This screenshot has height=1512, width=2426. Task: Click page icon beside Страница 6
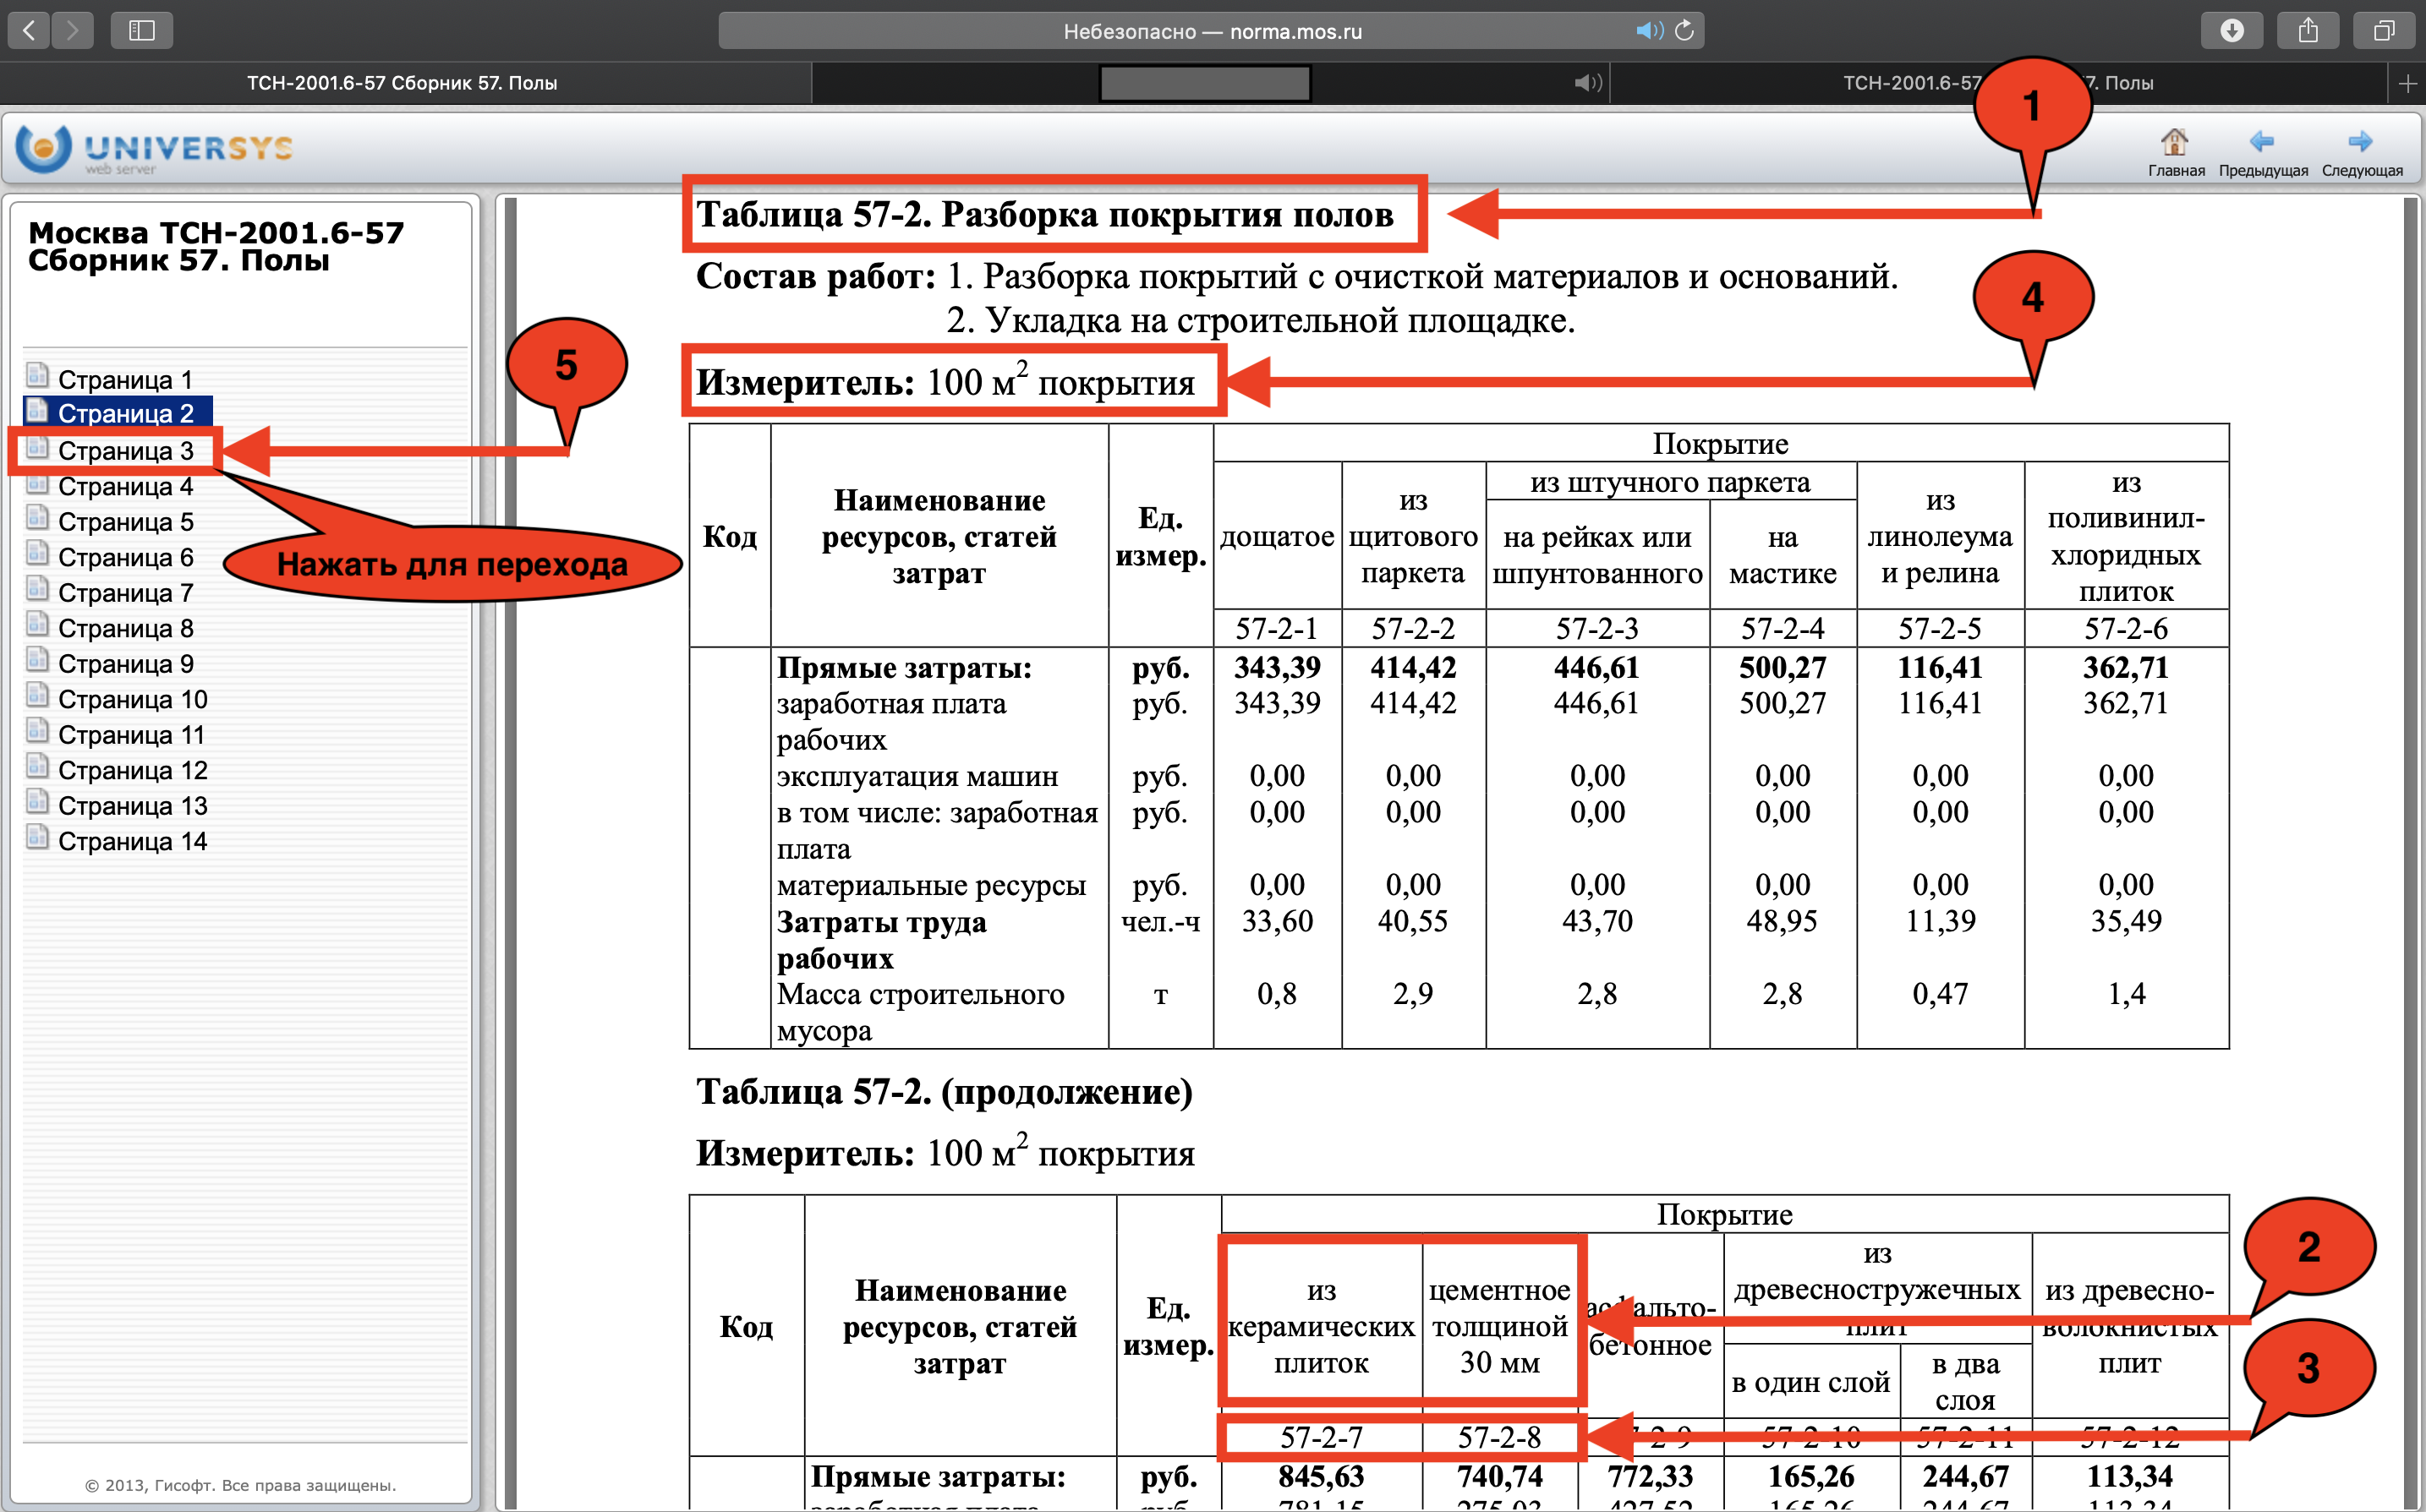[x=37, y=553]
